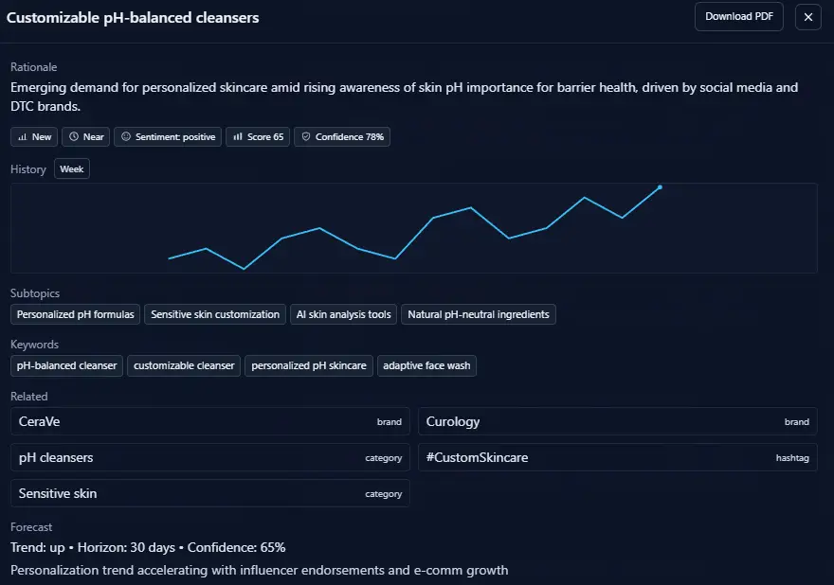Open the Week history range selector

point(72,169)
